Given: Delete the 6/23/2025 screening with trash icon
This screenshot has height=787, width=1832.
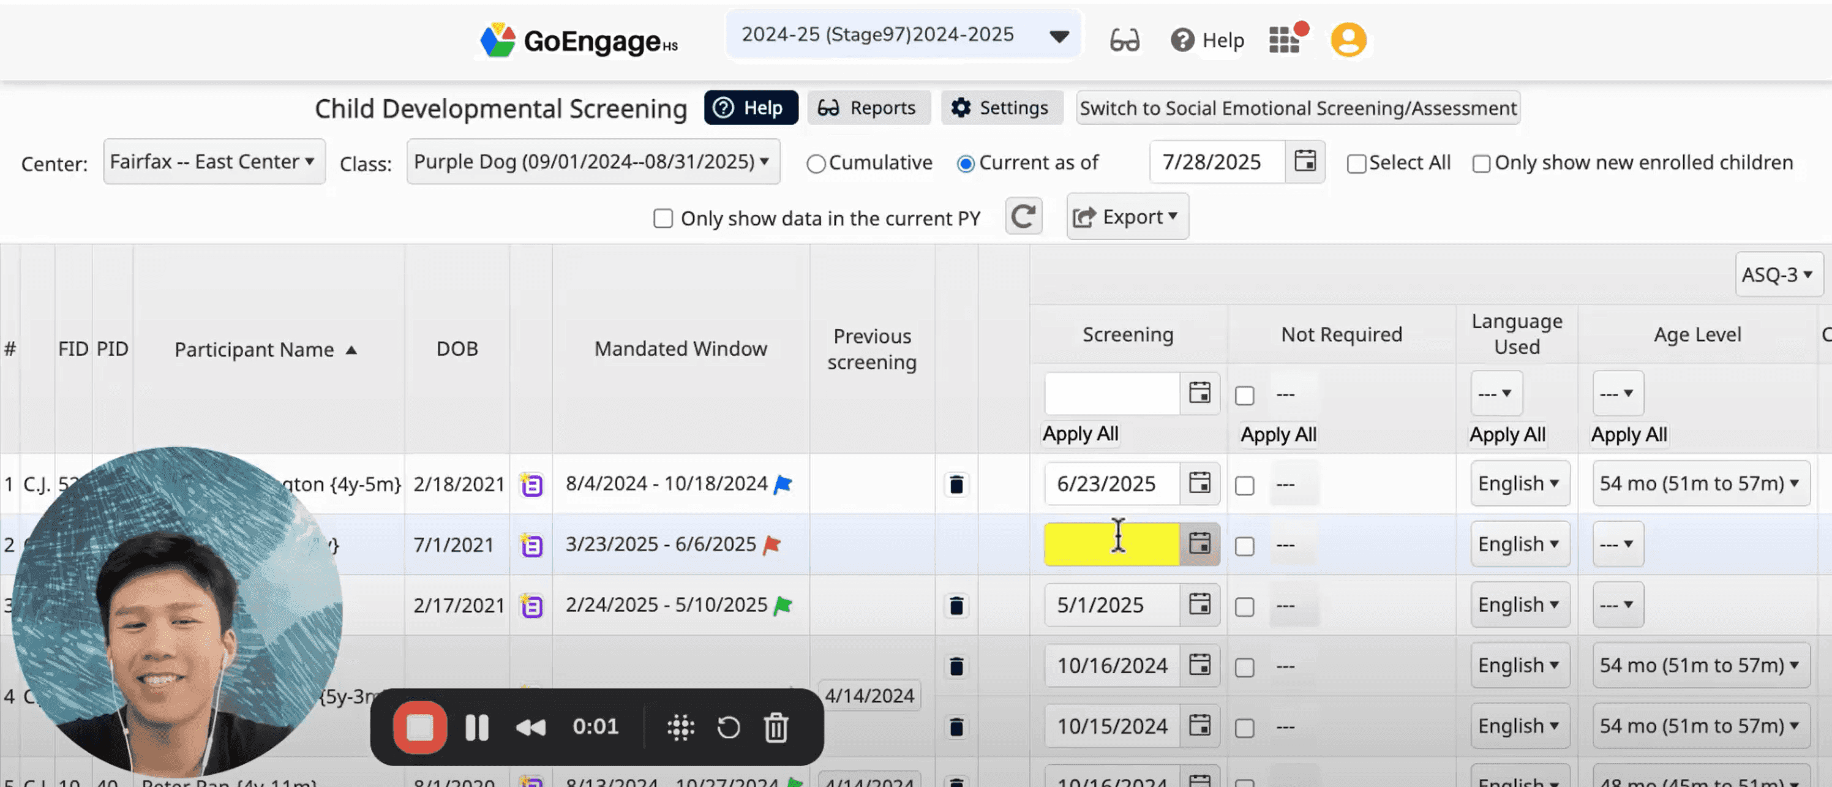Looking at the screenshot, I should coord(956,484).
